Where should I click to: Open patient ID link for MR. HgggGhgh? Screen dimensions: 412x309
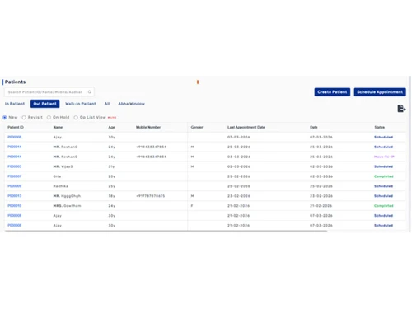(x=15, y=196)
